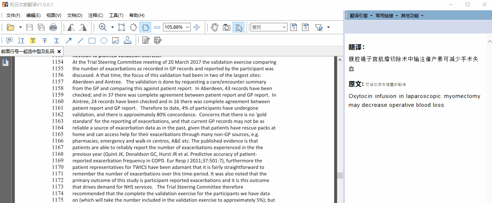The height and width of the screenshot is (203, 492).
Task: Fit whole page in view
Action: 133,27
